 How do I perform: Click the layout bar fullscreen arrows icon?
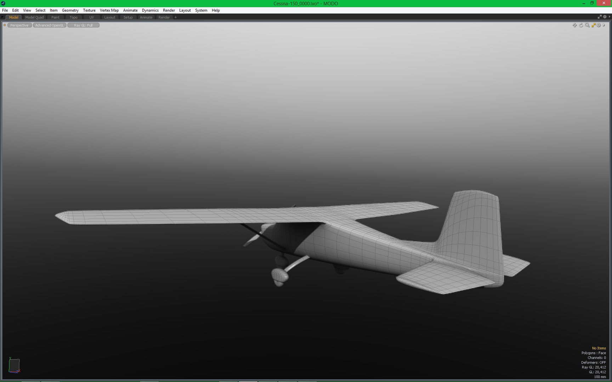(x=600, y=17)
